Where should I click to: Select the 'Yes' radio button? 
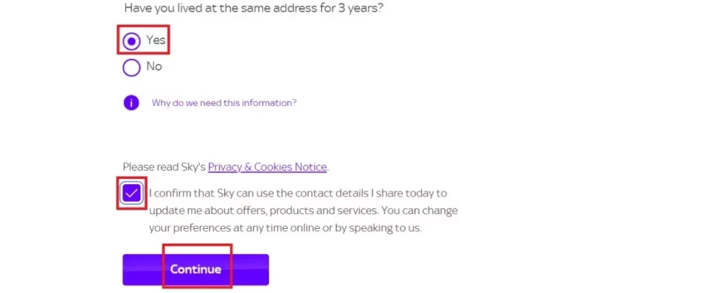click(x=131, y=42)
